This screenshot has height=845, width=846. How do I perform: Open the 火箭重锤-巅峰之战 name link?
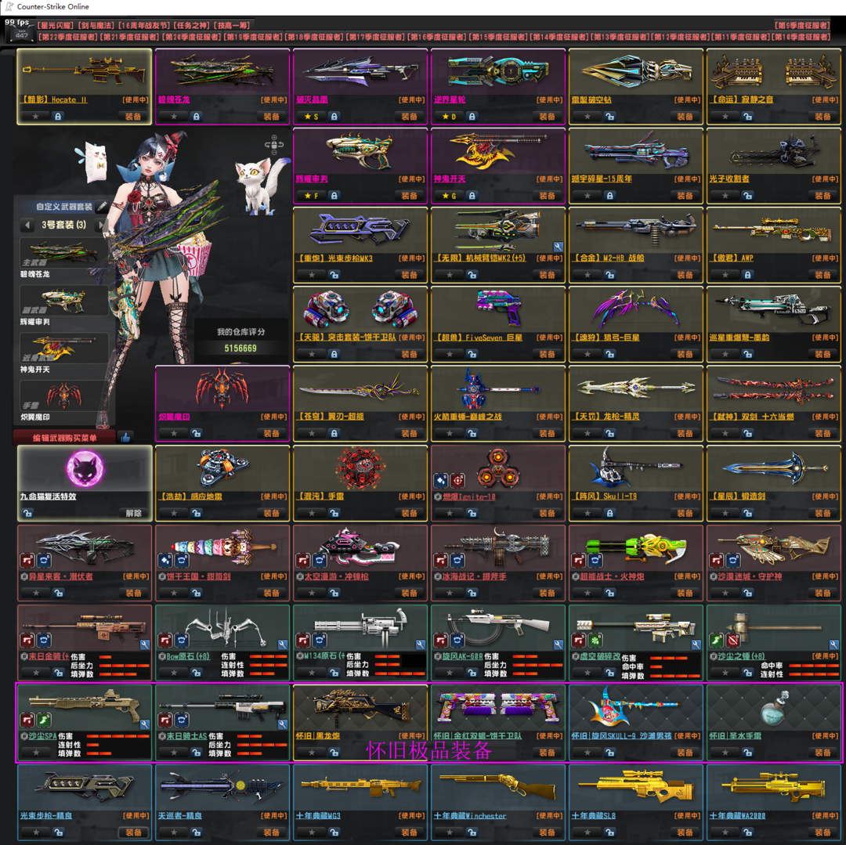coord(468,417)
